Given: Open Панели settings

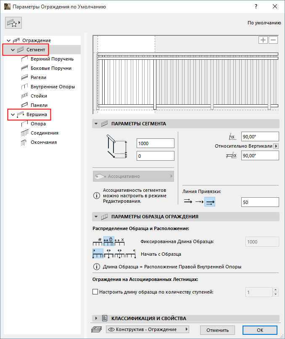Looking at the screenshot, I should point(39,105).
